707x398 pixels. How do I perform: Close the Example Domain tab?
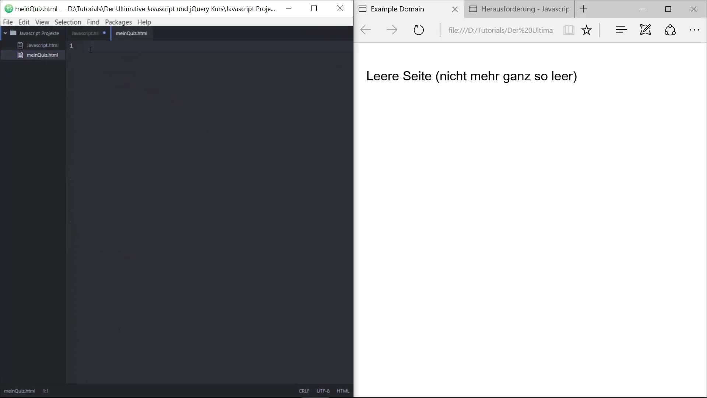click(455, 9)
